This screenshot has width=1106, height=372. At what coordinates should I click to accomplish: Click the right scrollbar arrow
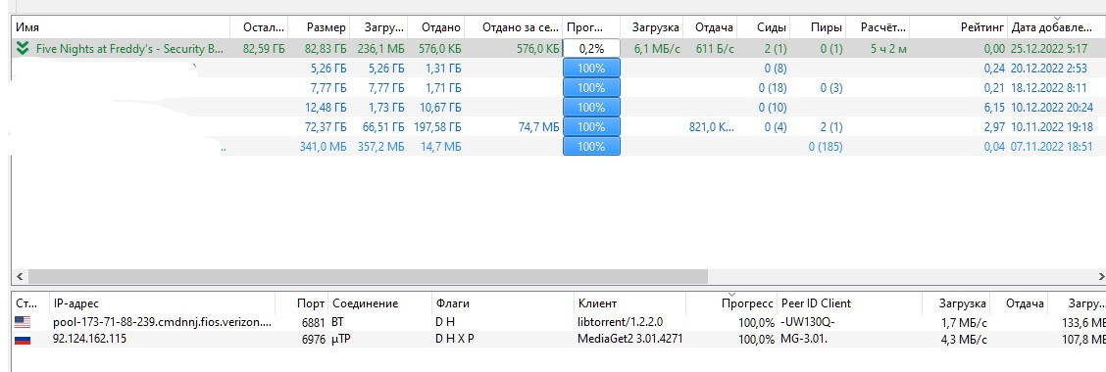point(1101,276)
